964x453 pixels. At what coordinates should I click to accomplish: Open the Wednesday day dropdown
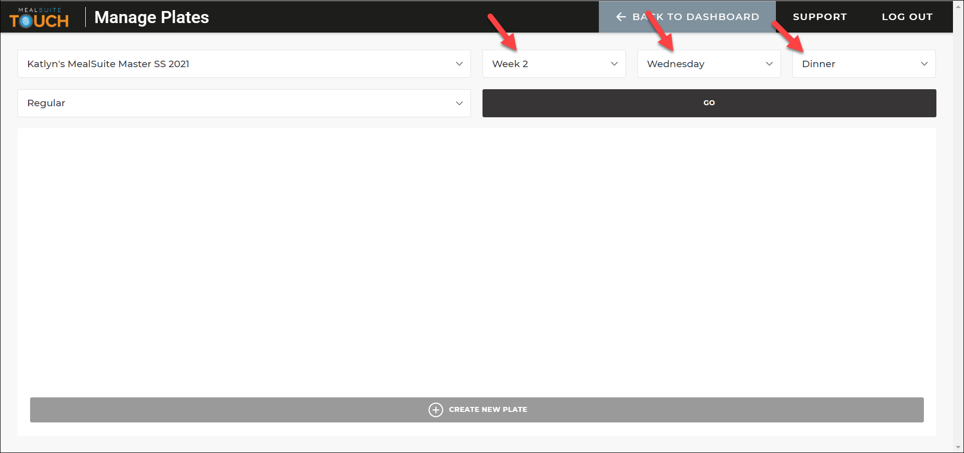click(709, 64)
